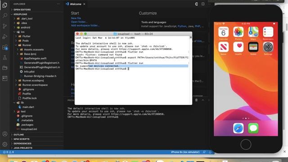Image resolution: width=288 pixels, height=162 pixels.
Task: Expand the NPM Scripts section
Action: 21,139
